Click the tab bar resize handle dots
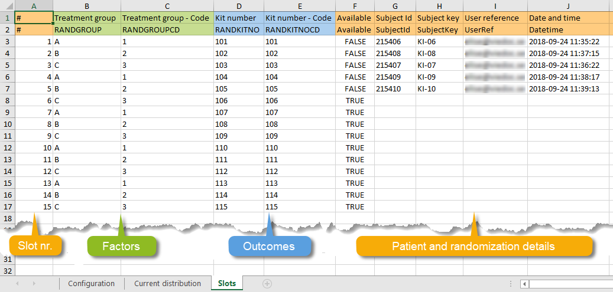 pos(510,284)
